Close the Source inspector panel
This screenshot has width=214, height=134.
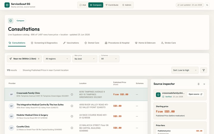pos(204,84)
